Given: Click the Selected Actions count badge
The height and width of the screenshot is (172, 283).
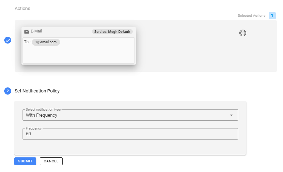Looking at the screenshot, I should [272, 16].
